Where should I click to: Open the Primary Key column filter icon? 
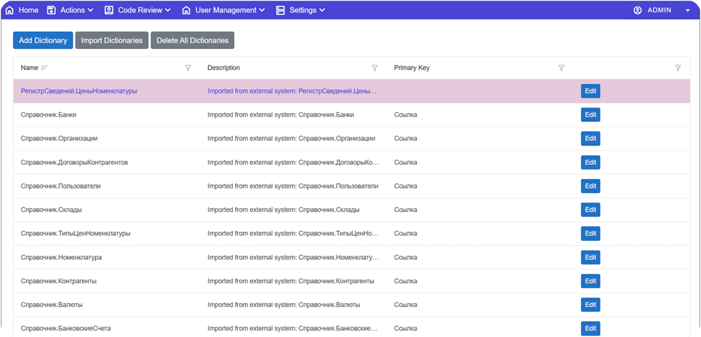[x=561, y=68]
